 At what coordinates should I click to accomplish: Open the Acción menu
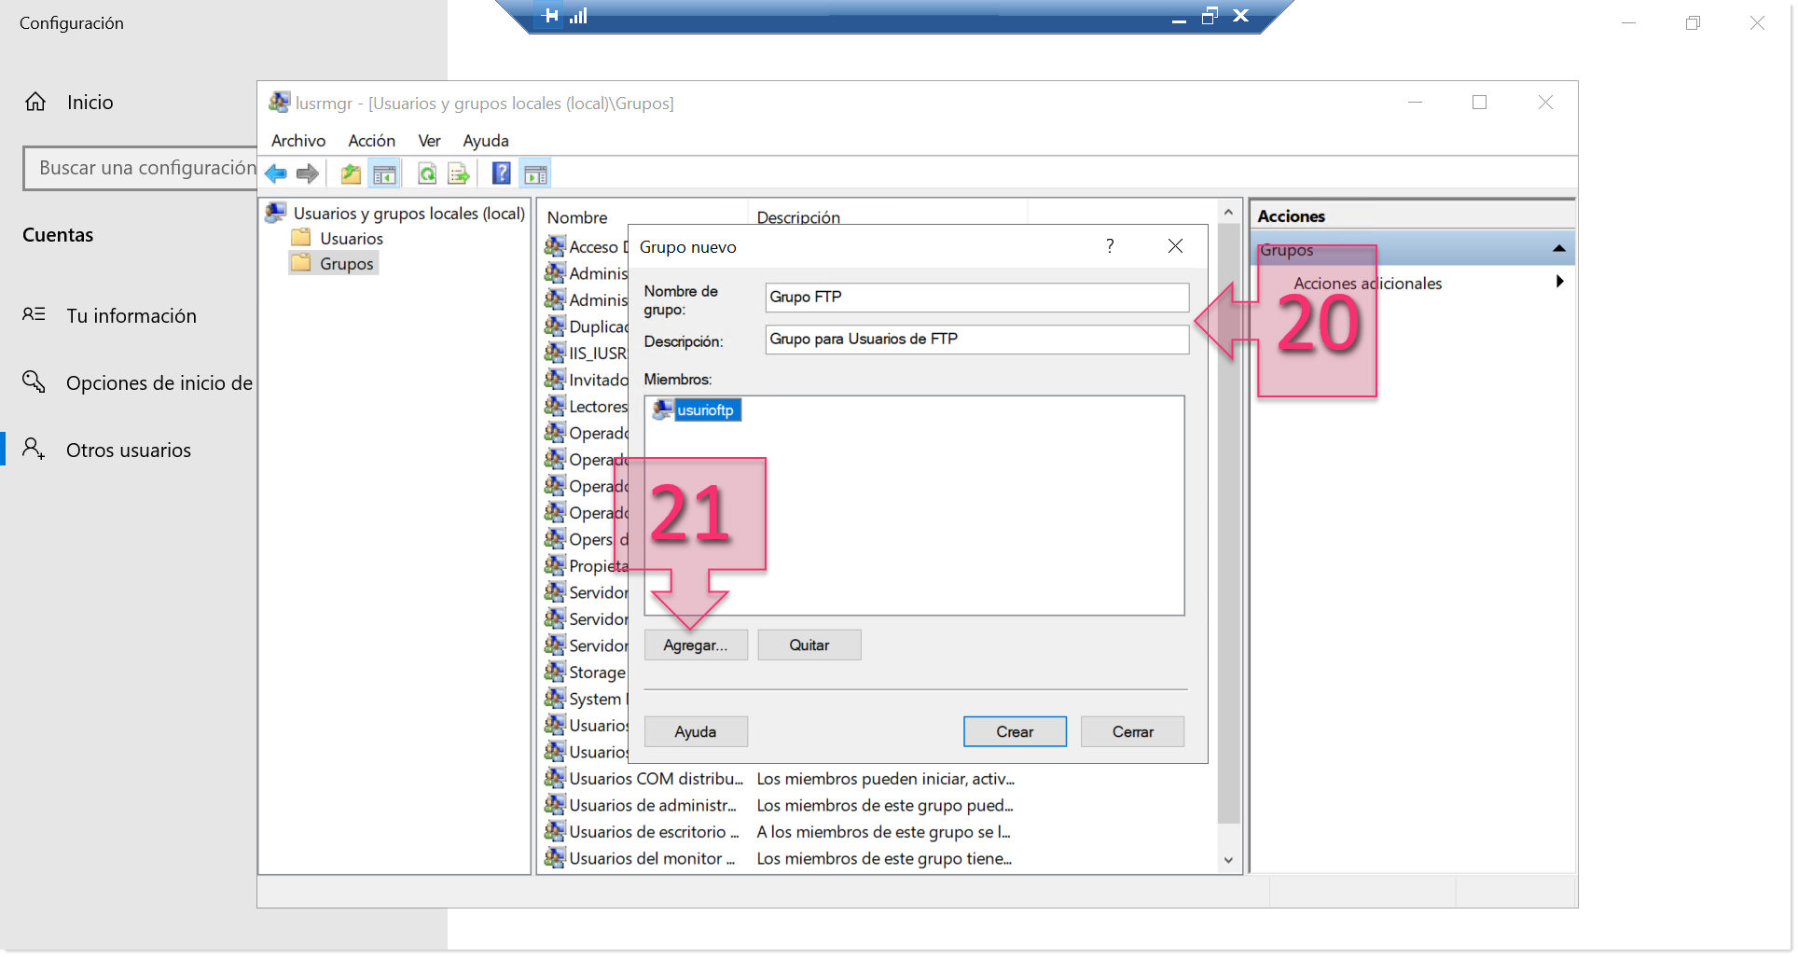[371, 141]
